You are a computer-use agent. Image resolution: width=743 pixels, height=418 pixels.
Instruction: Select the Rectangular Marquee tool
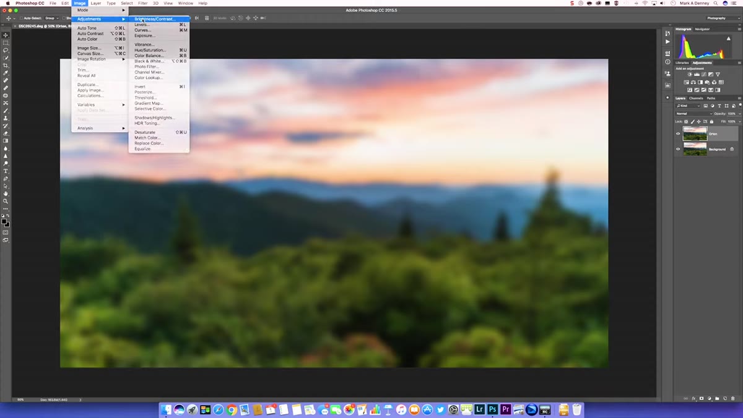pos(6,43)
